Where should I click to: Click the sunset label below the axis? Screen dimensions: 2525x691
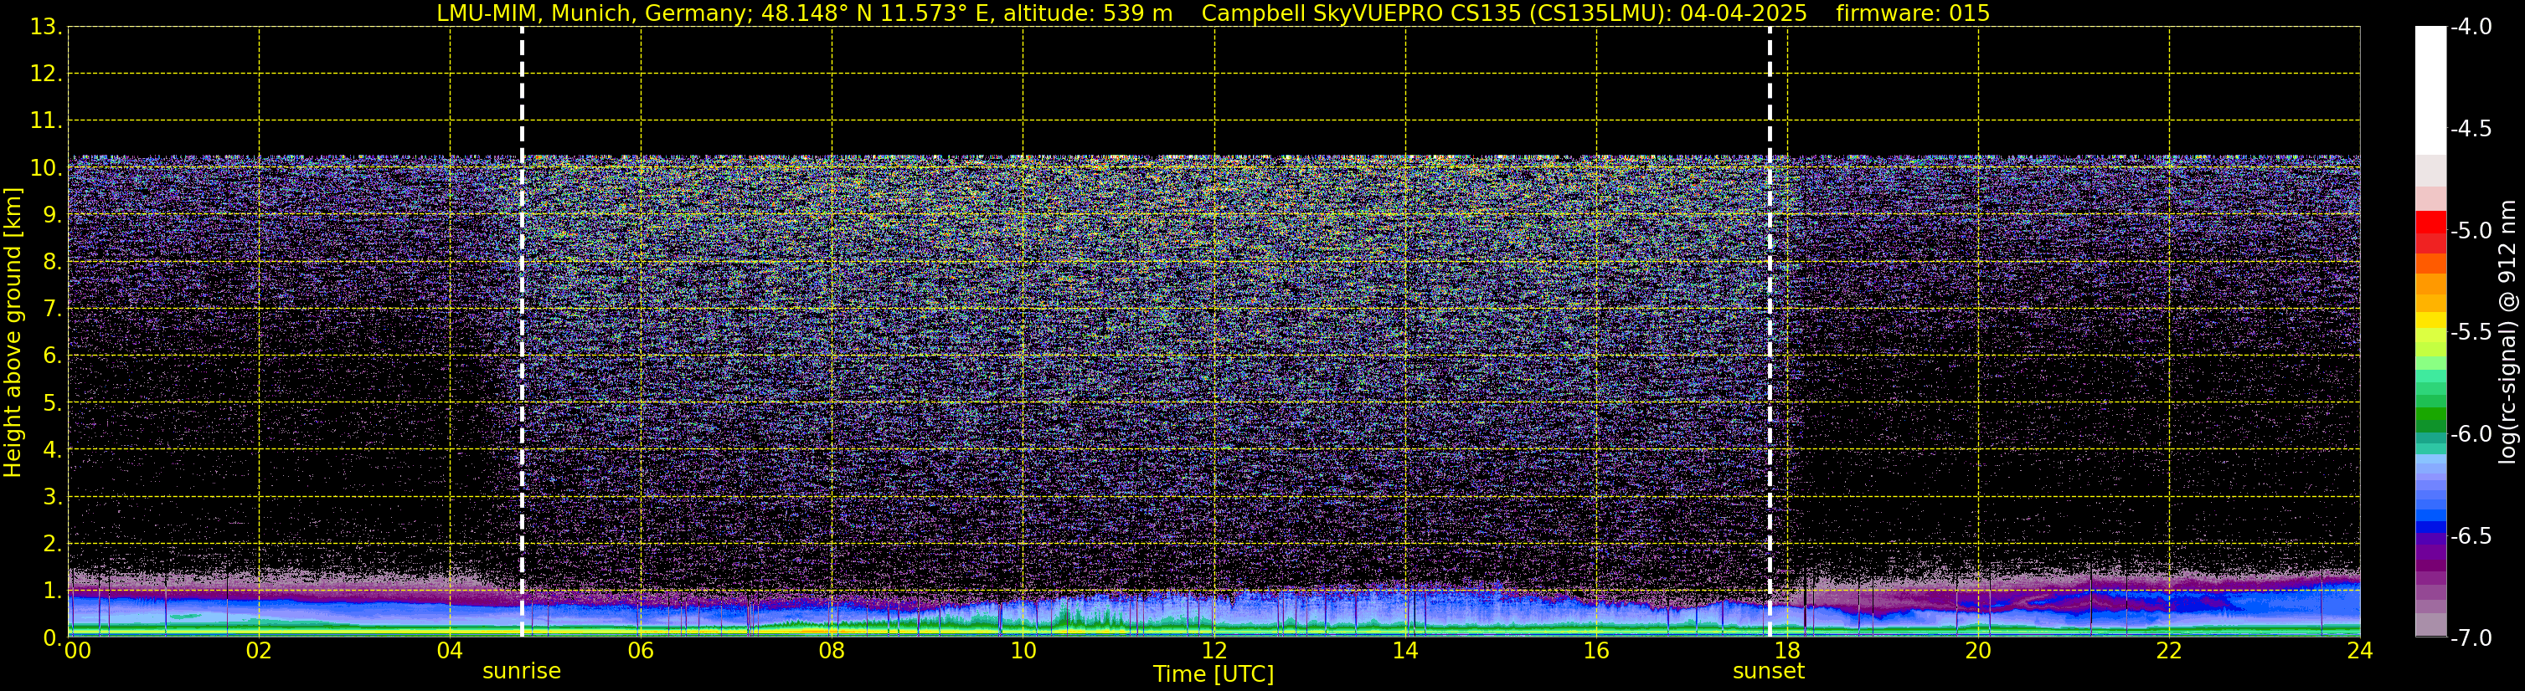pos(1768,672)
